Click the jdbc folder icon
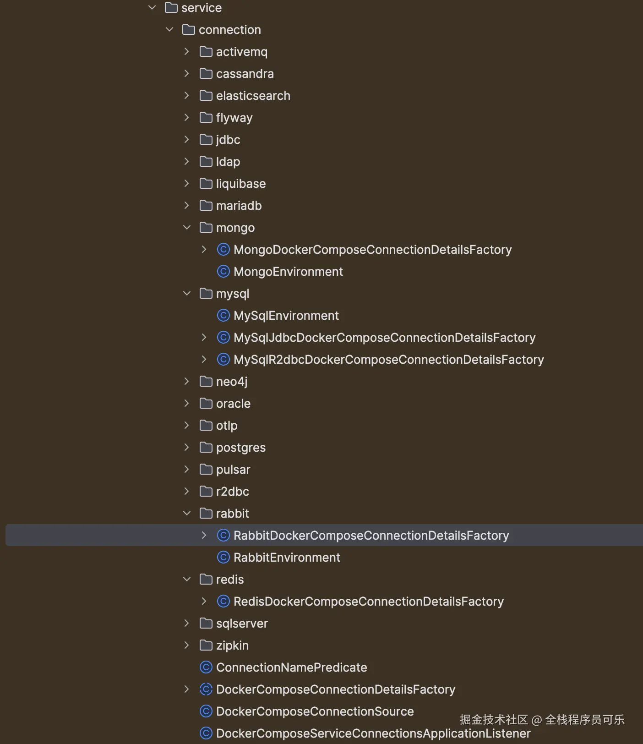Viewport: 643px width, 744px height. pyautogui.click(x=206, y=140)
